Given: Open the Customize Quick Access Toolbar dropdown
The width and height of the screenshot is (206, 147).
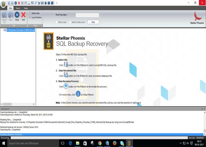Looking at the screenshot, I should [x=57, y=3].
